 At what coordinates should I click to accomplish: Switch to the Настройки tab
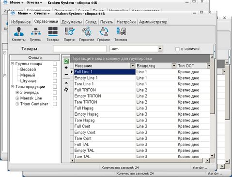[x=126, y=22]
